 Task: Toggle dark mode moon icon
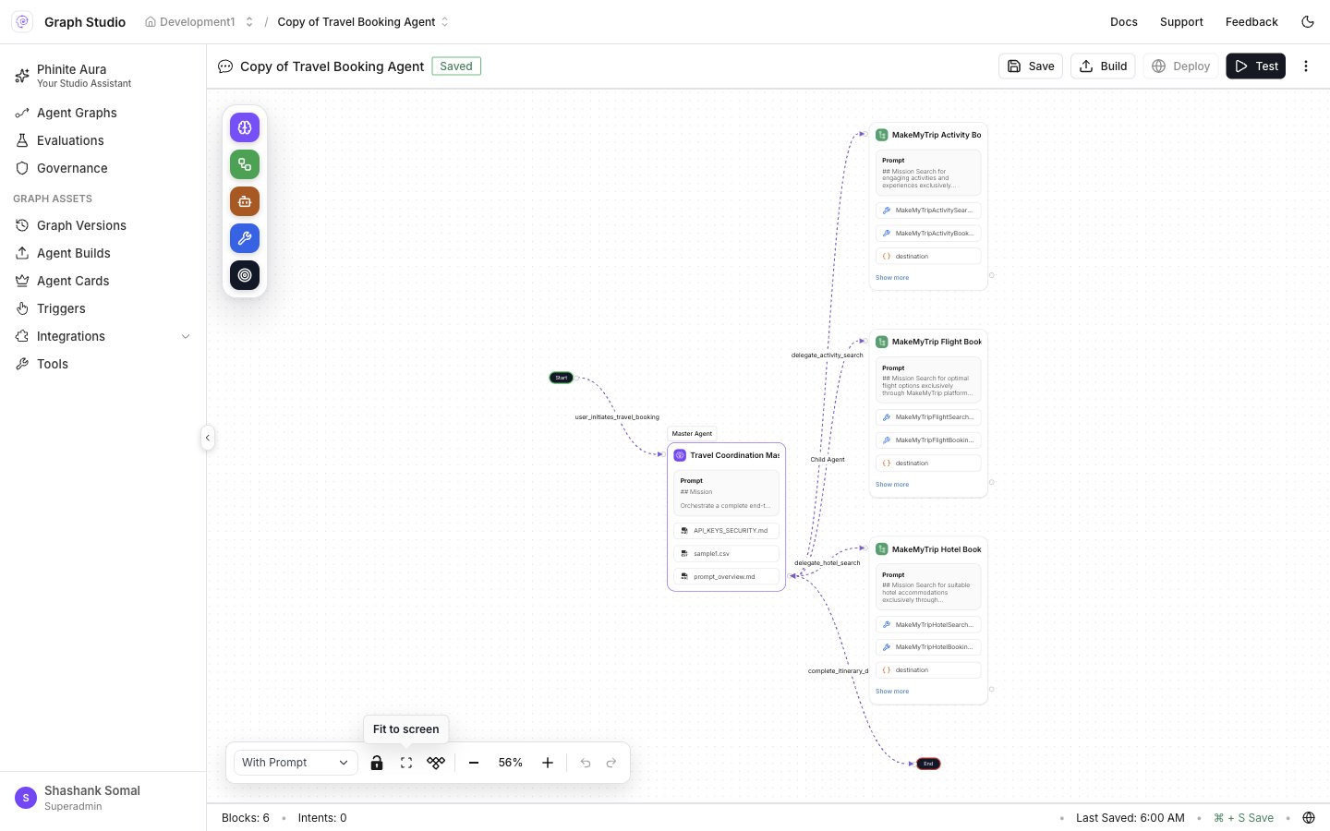click(1308, 21)
